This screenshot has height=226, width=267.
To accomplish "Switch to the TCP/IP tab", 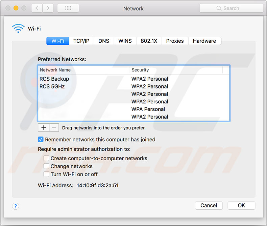I will coord(81,41).
